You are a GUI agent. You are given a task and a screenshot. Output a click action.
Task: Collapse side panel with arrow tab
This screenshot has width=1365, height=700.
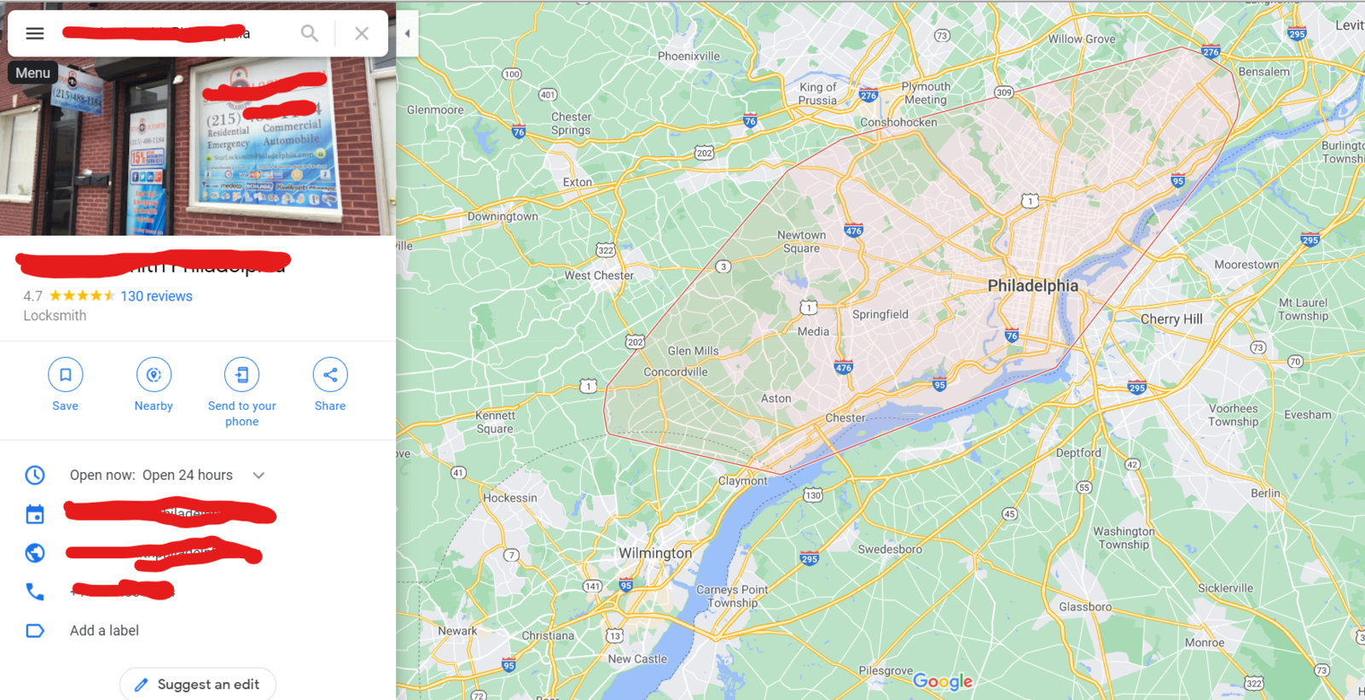click(407, 33)
